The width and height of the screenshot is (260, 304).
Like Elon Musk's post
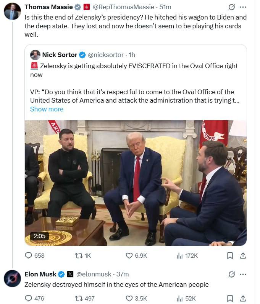(129, 298)
